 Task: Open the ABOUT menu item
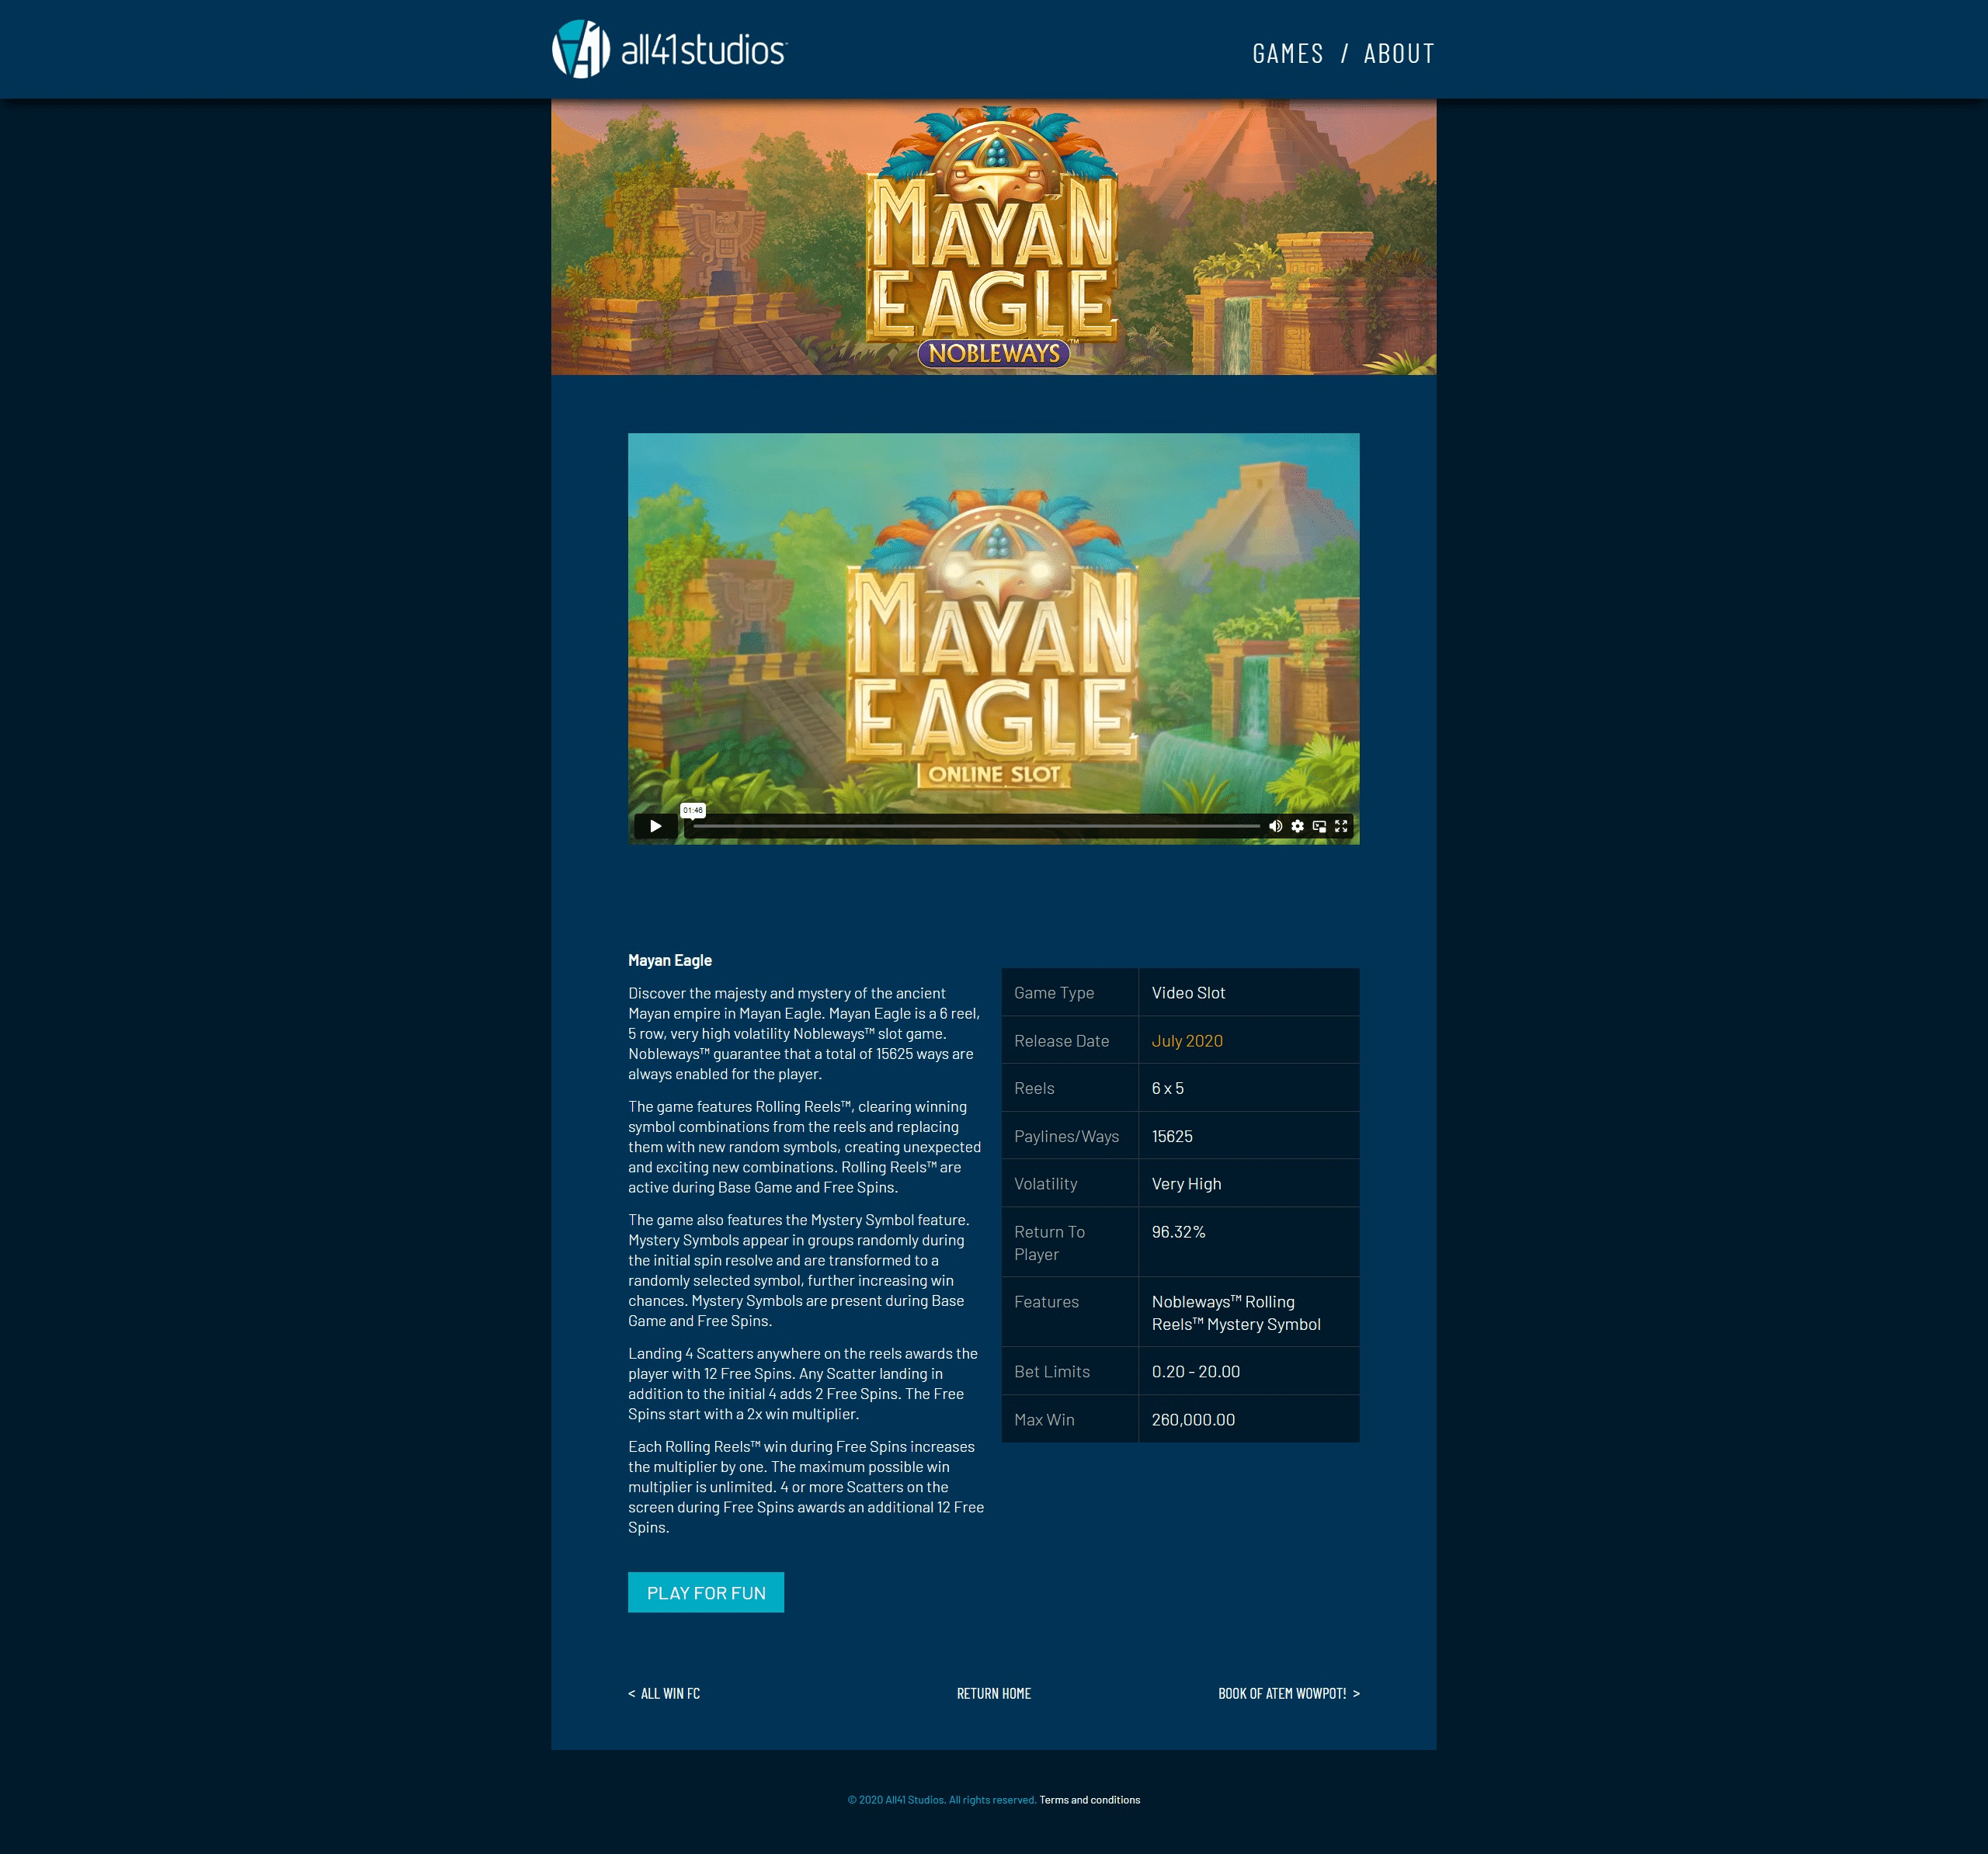tap(1398, 54)
